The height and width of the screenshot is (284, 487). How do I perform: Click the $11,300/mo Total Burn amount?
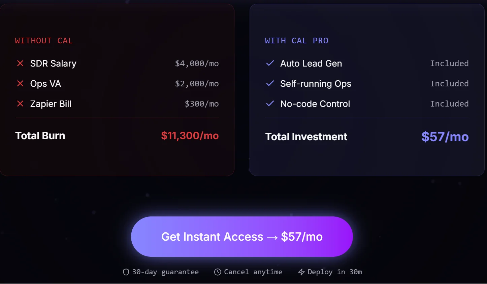190,135
